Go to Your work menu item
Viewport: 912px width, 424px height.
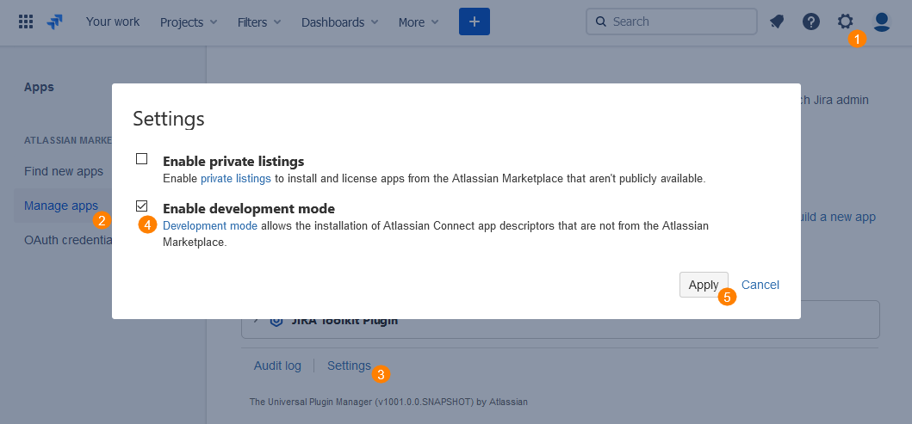pos(113,22)
